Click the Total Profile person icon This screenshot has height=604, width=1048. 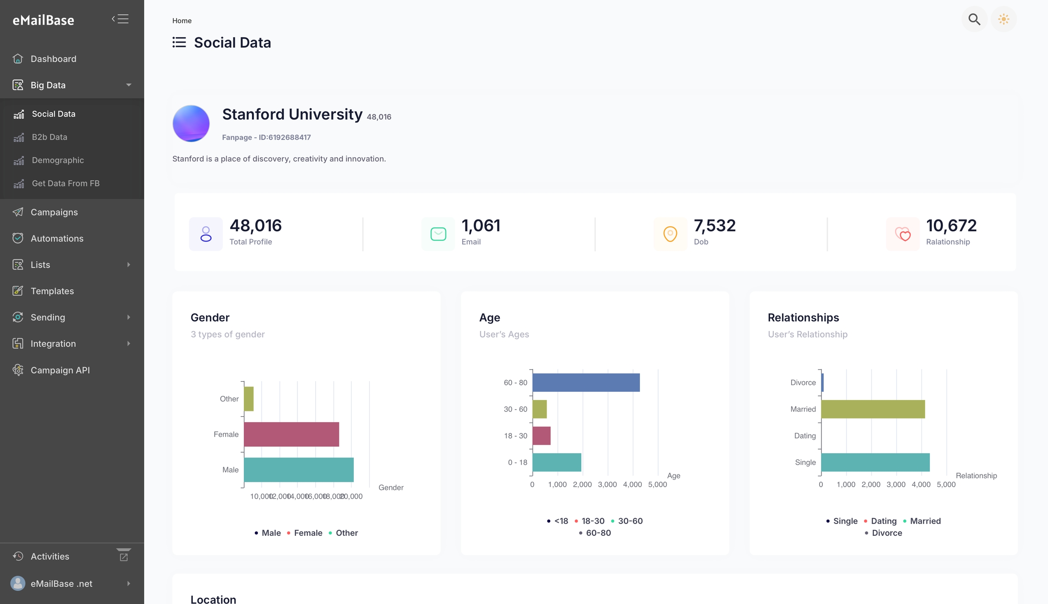pyautogui.click(x=206, y=234)
